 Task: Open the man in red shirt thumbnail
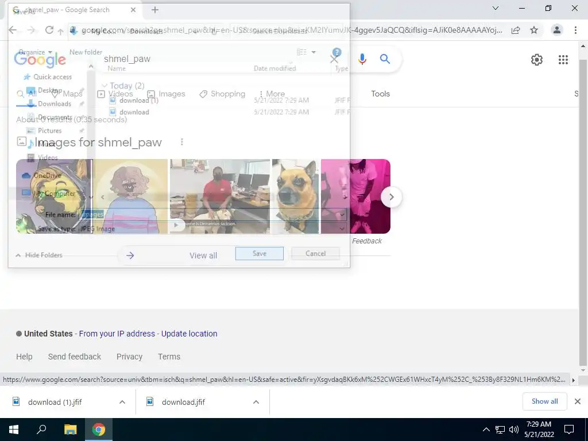(220, 196)
